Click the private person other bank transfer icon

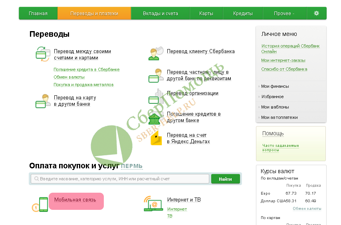[156, 75]
